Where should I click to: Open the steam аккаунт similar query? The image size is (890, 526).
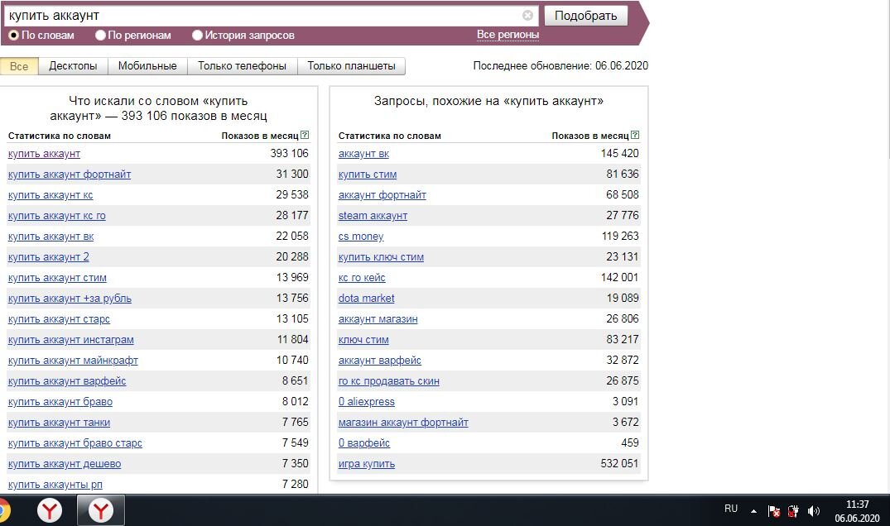pos(373,215)
